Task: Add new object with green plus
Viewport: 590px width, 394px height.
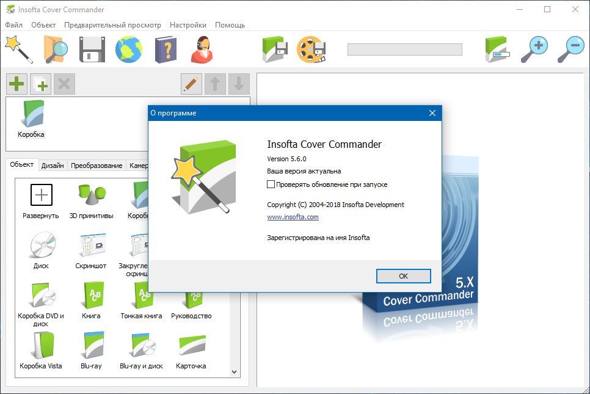Action: coord(16,84)
